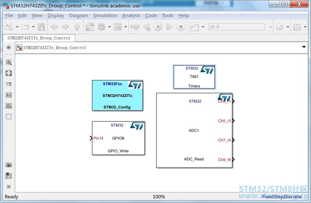This screenshot has height=203, width=311.
Task: Select the STM32_Config block
Action: tap(118, 95)
